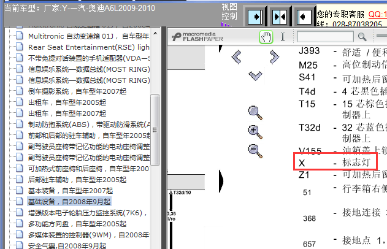Open Rear Seat Entertainment(RSE) document
The width and height of the screenshot is (387, 249).
pos(88,47)
